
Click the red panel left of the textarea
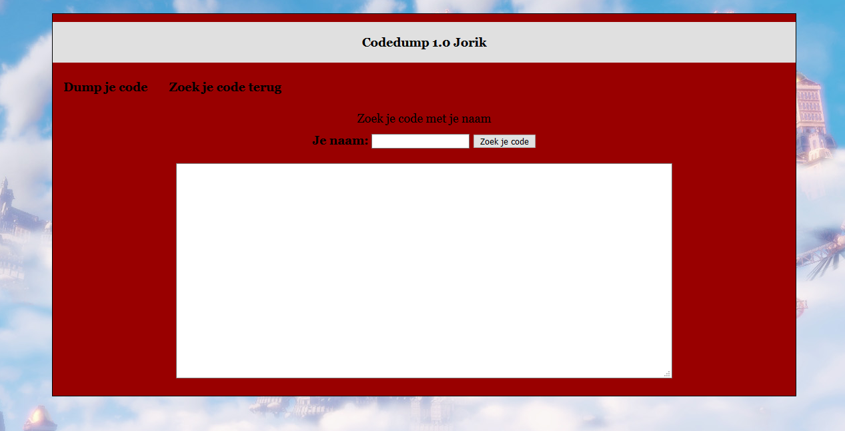coord(113,266)
